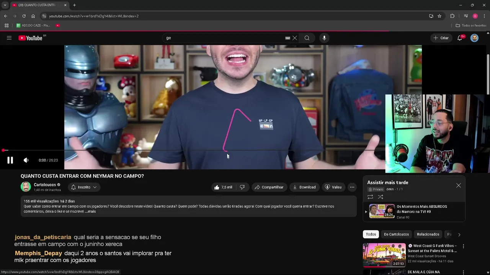Toggle playlist loop

click(x=370, y=197)
